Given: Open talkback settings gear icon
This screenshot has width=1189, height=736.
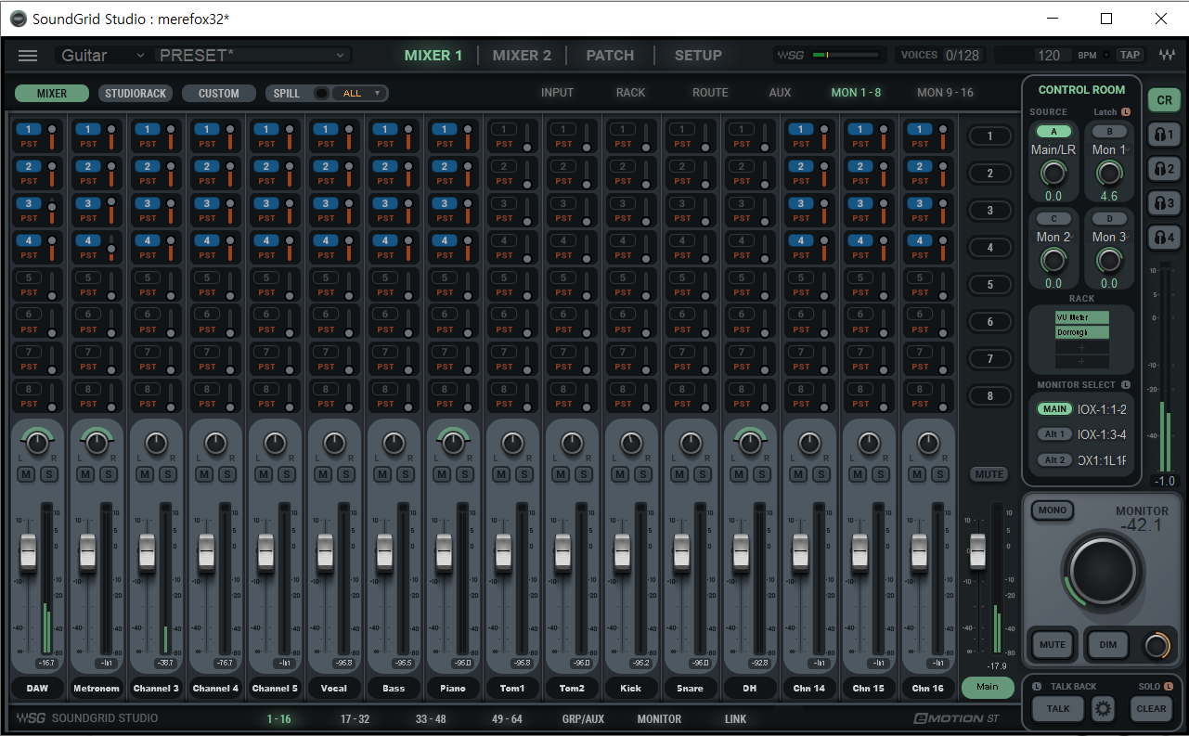Looking at the screenshot, I should point(1103,709).
